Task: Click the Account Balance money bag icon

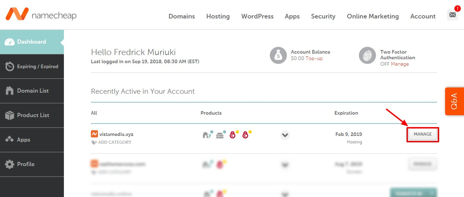Action: [278, 55]
